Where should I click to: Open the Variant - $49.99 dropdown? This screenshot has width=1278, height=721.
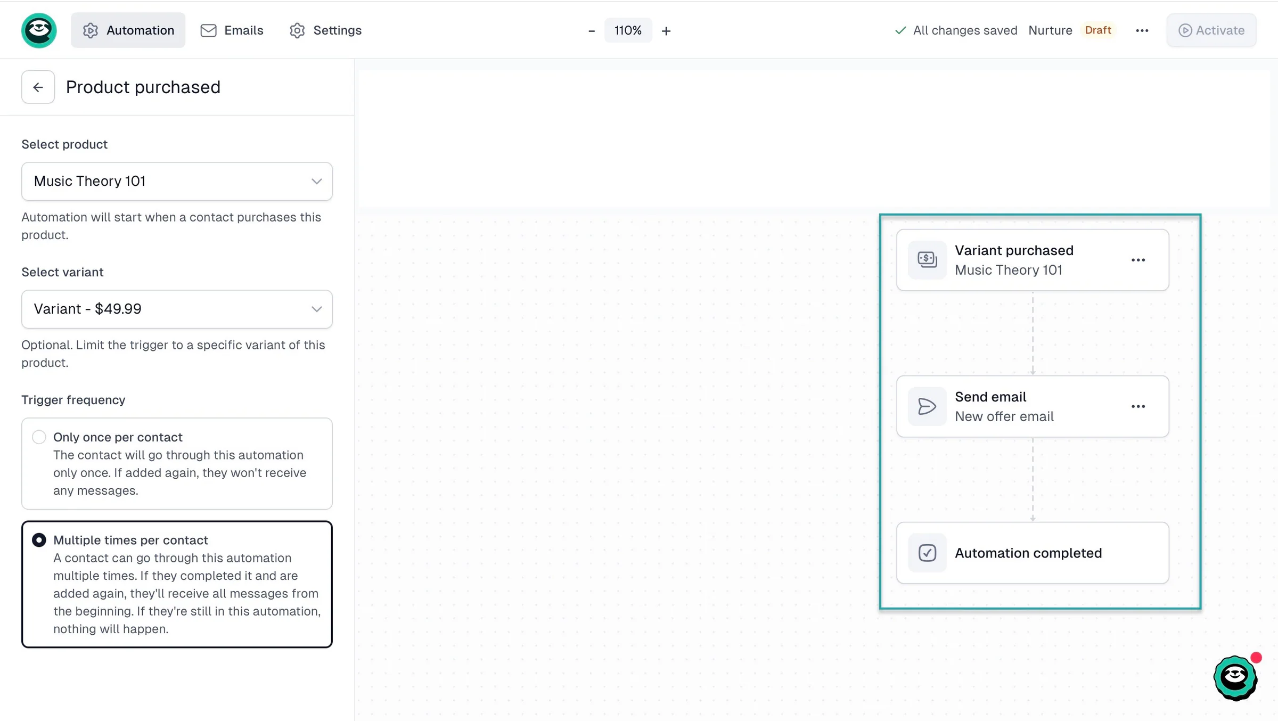177,309
